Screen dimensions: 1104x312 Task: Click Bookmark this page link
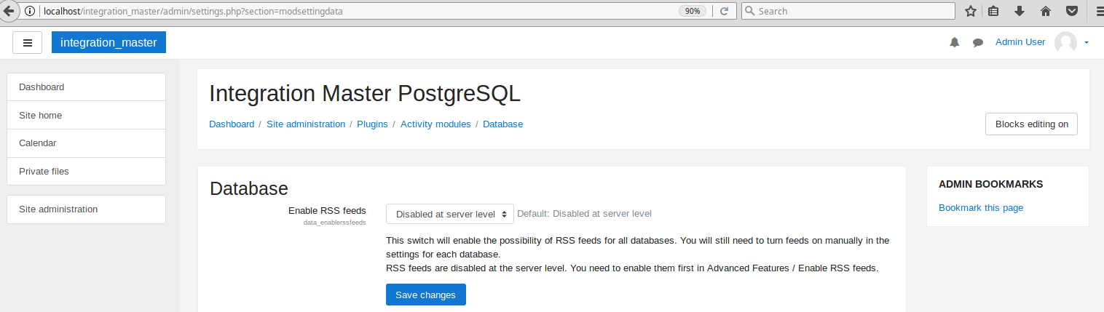(x=981, y=208)
